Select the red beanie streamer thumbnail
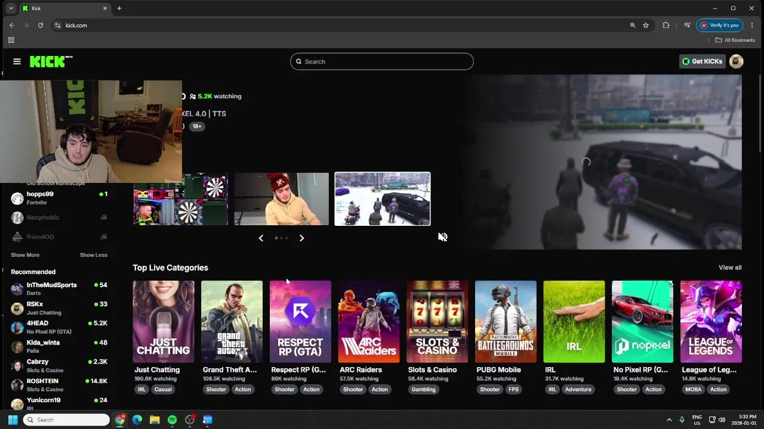Screen dimensions: 764x429 click(281, 199)
